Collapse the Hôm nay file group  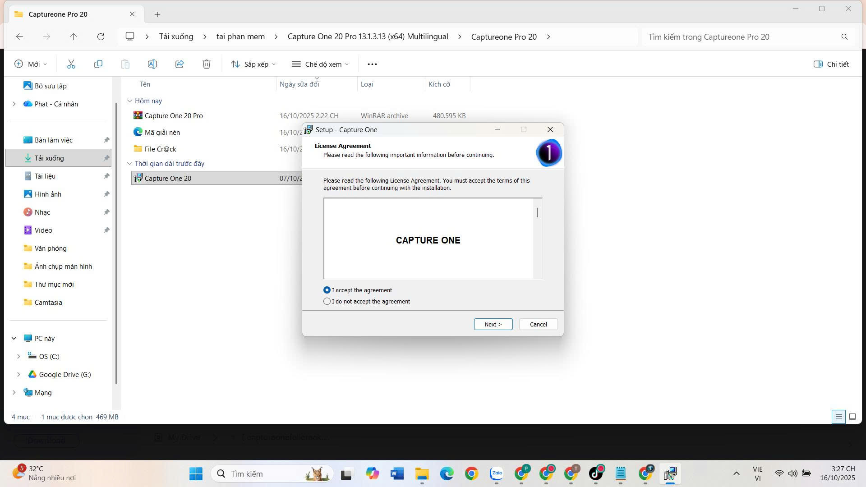click(x=130, y=101)
